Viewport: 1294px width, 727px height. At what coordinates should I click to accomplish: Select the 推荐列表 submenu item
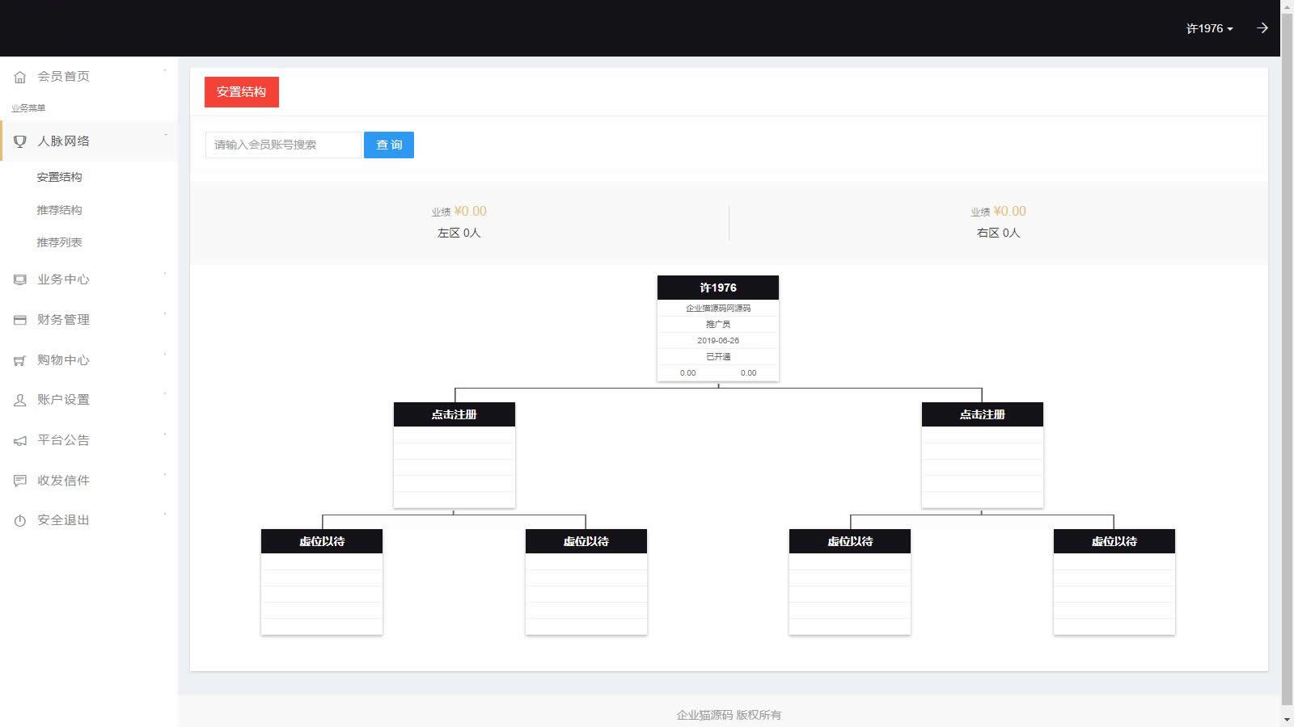59,242
